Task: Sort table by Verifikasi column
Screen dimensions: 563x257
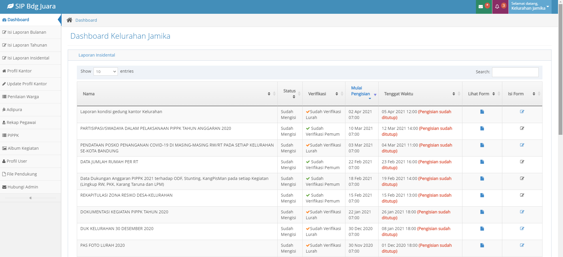Action: click(324, 94)
